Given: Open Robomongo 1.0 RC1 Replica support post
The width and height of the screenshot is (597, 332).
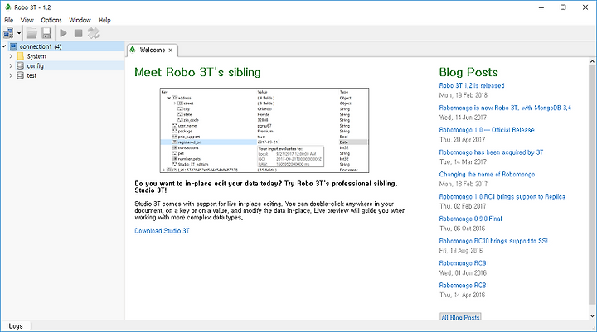Looking at the screenshot, I should coord(502,196).
